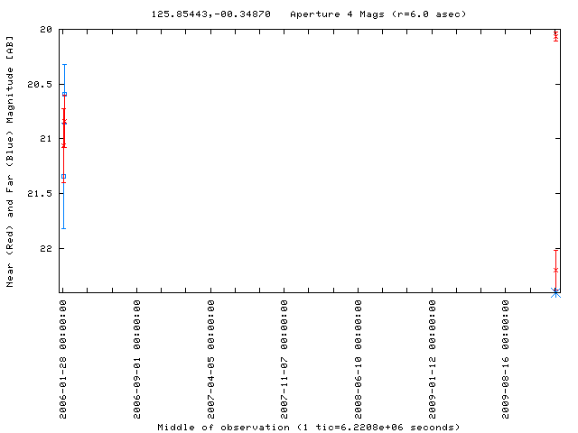Screen dimensions: 578x433
Task: Select the red cross data point near 21.05
Action: click(x=64, y=146)
